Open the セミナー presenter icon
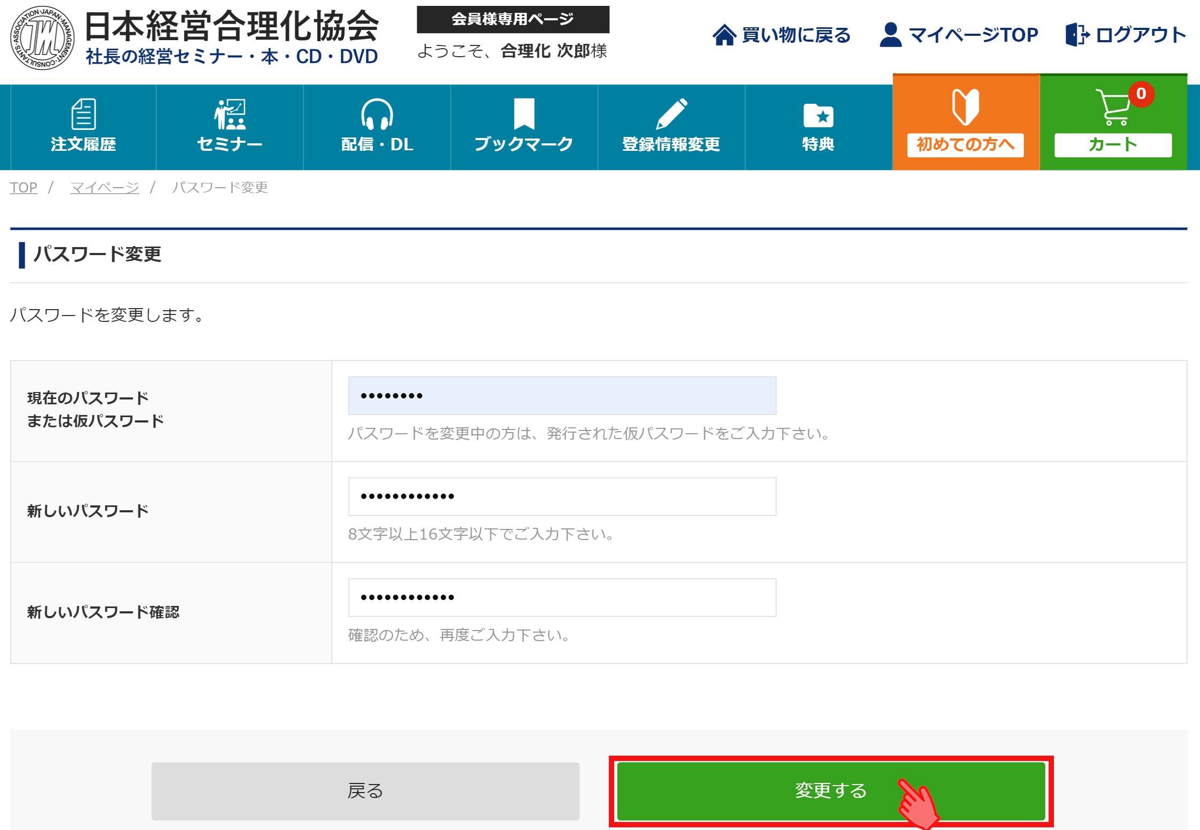 point(230,114)
